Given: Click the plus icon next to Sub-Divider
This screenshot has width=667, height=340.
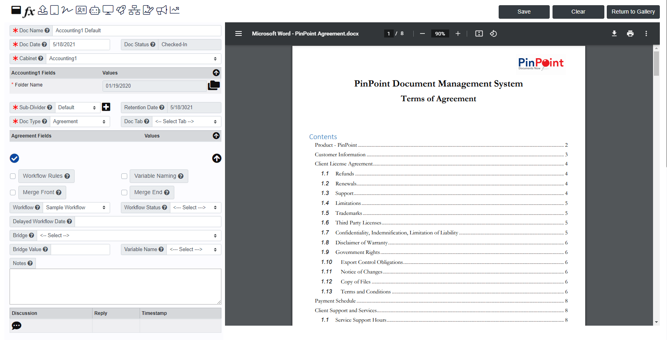Looking at the screenshot, I should (x=106, y=107).
